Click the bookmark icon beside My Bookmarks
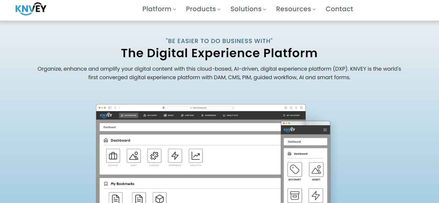The width and height of the screenshot is (439, 203). [106, 184]
